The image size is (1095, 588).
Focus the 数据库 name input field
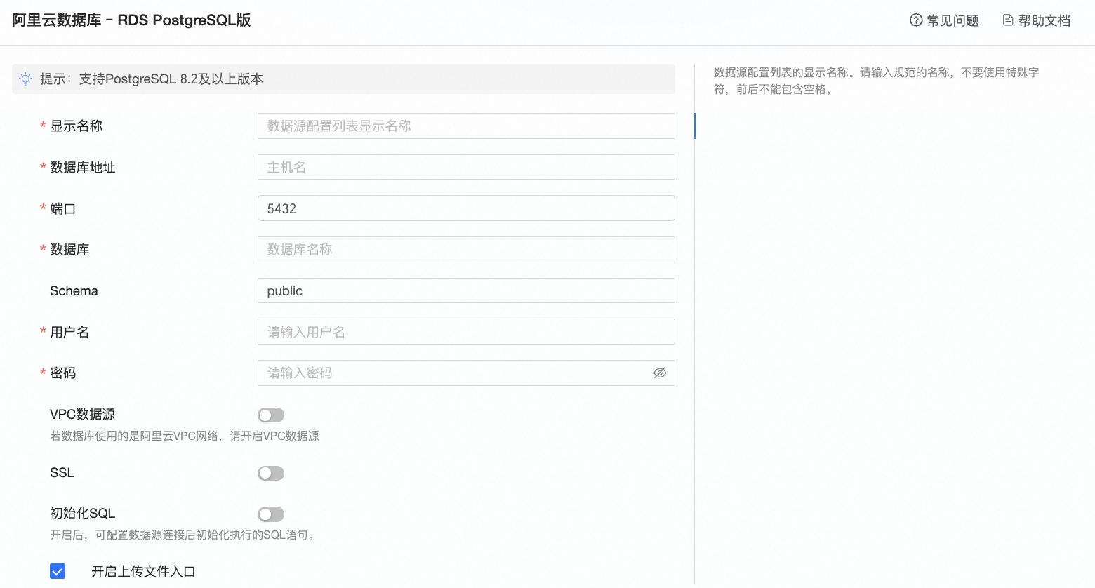pos(466,250)
